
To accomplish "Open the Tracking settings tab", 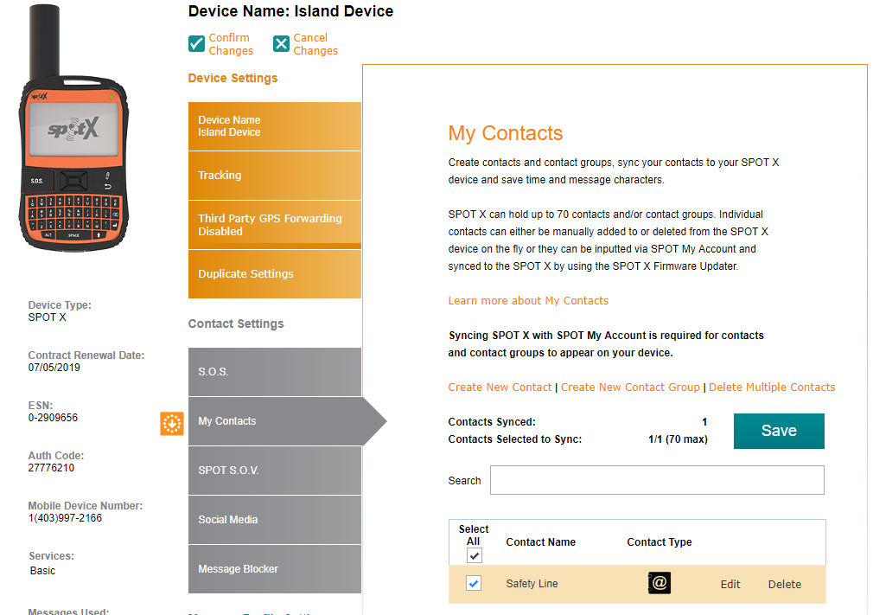I will (274, 176).
